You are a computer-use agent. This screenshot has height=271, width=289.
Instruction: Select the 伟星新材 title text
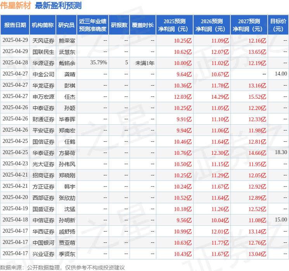coord(16,5)
